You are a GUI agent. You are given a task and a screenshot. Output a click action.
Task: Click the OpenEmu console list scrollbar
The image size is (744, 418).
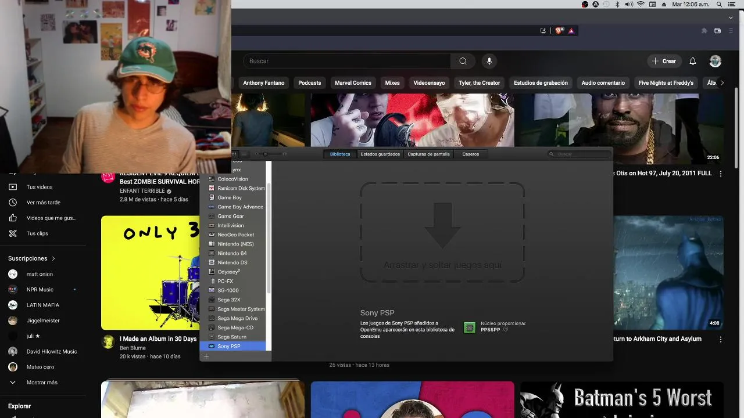click(x=269, y=238)
